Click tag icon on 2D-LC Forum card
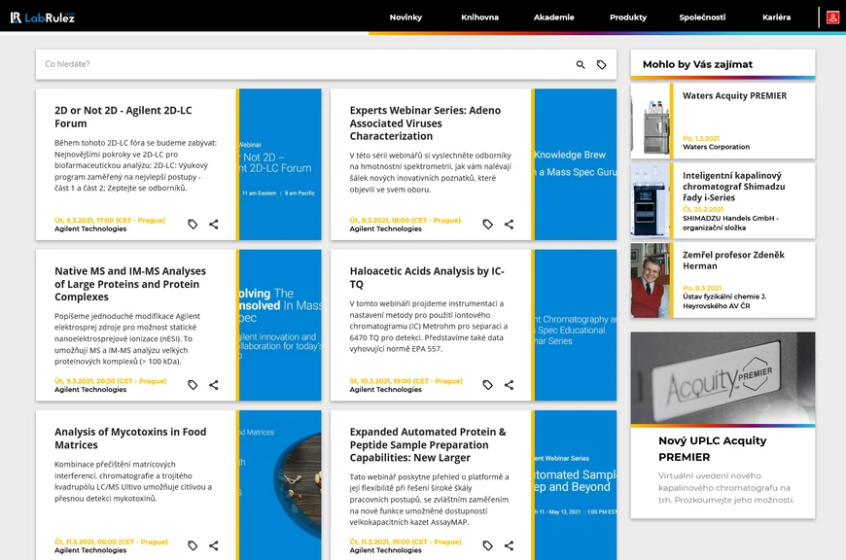 (x=193, y=224)
